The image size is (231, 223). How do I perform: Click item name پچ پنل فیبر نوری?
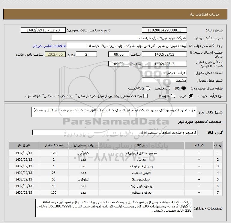141,166
